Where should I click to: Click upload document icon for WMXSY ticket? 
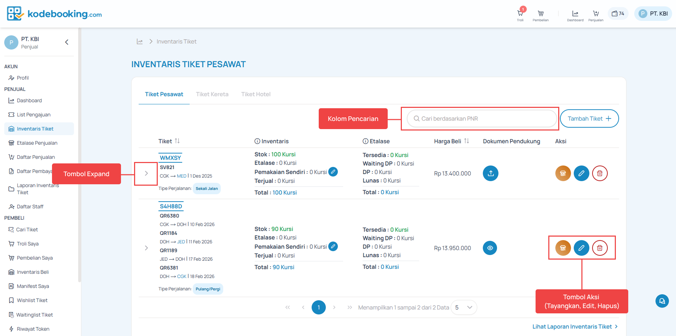click(x=491, y=173)
